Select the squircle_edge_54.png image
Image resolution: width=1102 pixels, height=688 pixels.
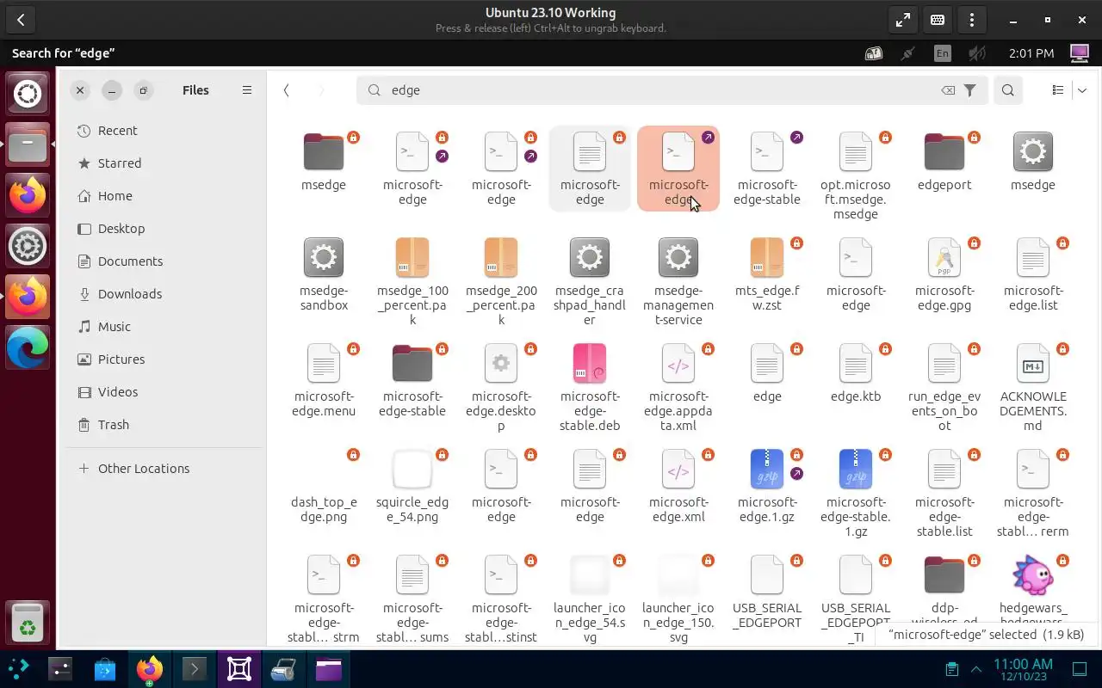tap(412, 470)
